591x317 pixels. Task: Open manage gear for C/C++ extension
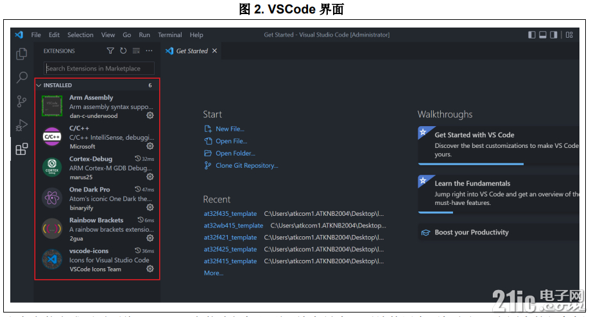[150, 146]
